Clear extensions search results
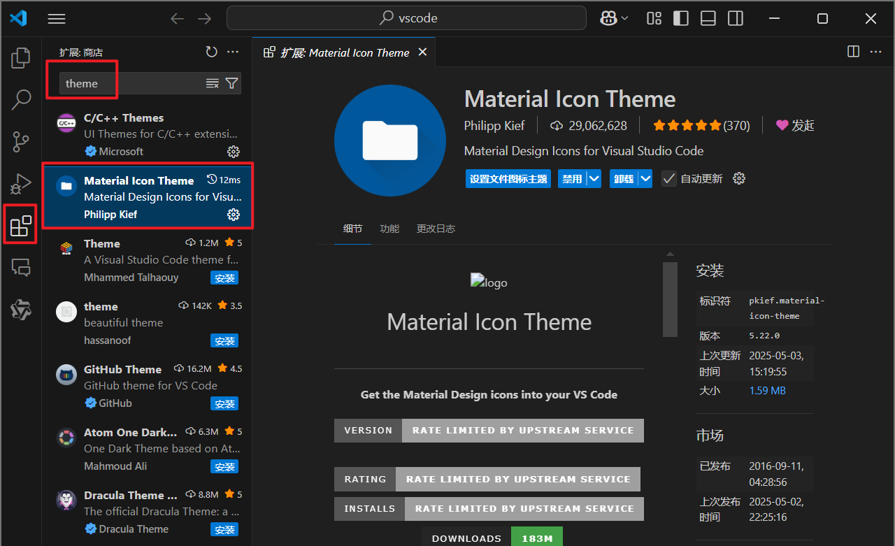 pyautogui.click(x=213, y=83)
